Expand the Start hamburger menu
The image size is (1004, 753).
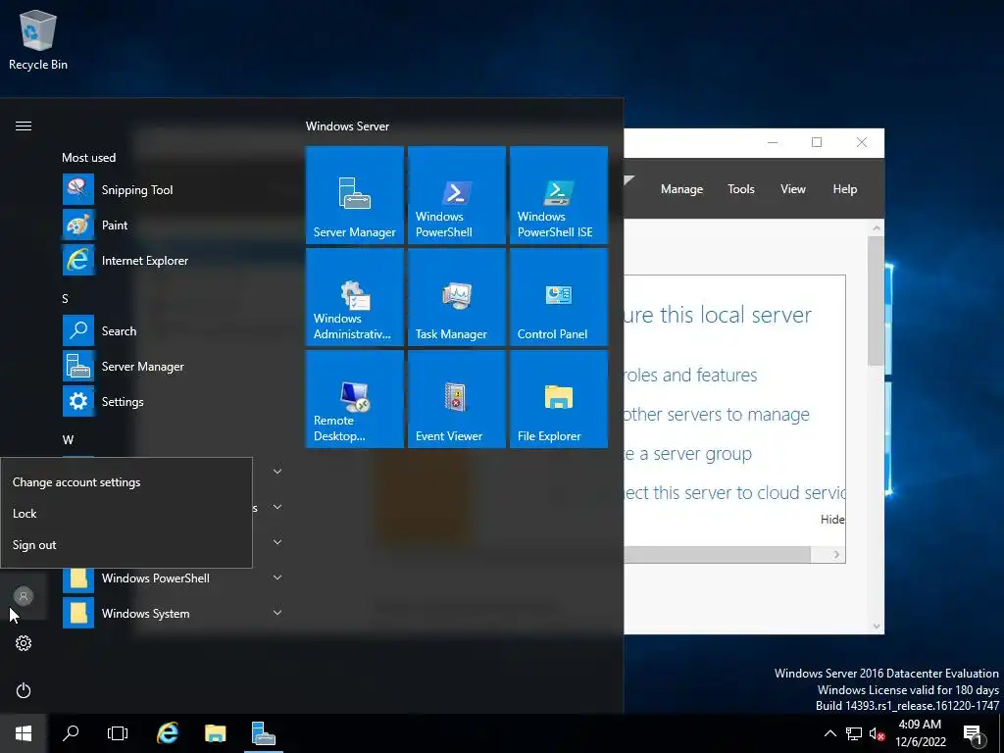click(x=24, y=126)
